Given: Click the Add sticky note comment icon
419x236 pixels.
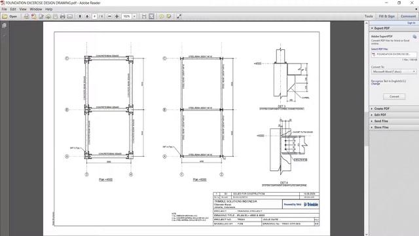Looking at the screenshot, I should point(162,16).
